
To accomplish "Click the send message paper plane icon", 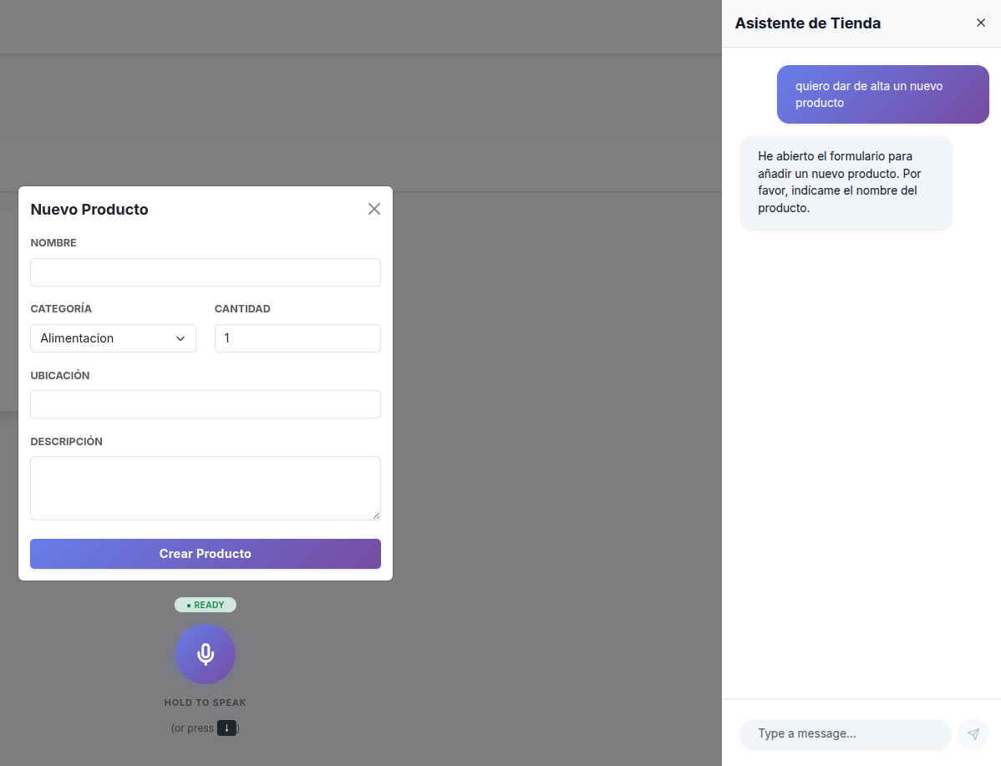I will (973, 733).
